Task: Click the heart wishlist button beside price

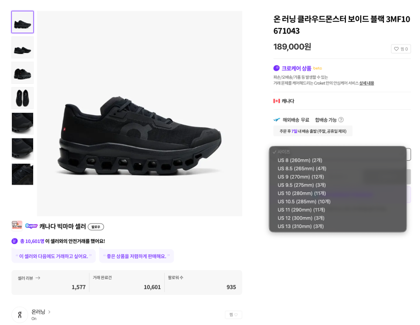Action: click(x=401, y=49)
